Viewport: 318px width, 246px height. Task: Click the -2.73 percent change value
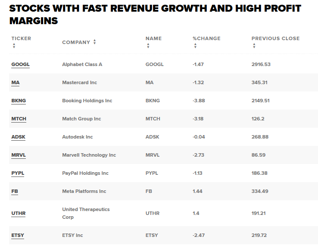[198, 155]
